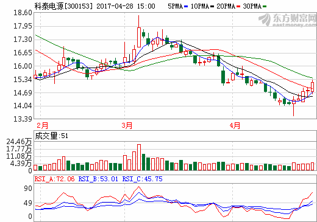Click the 2月 month marker
This screenshot has height=222, width=317.
pos(43,125)
